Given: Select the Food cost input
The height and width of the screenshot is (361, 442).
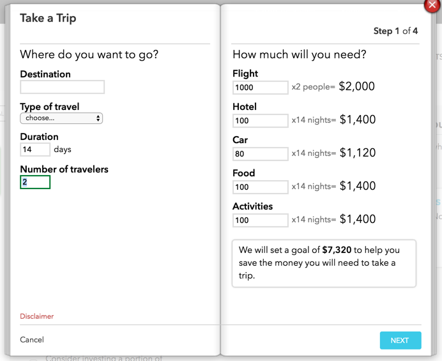Looking at the screenshot, I should pyautogui.click(x=260, y=187).
